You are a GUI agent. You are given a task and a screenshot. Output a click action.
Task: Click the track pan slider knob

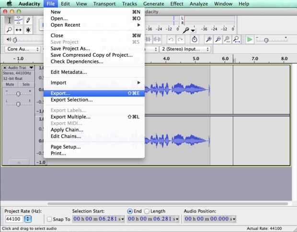pos(18,104)
